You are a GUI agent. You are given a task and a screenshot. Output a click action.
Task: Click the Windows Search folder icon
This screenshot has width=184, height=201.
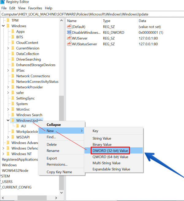13,115
